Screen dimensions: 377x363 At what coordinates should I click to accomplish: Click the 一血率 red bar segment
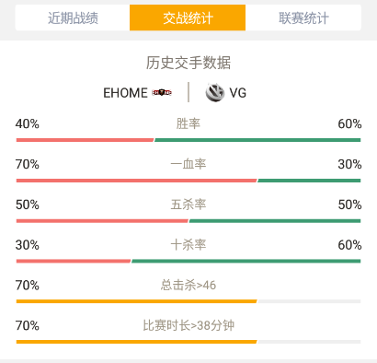(136, 181)
